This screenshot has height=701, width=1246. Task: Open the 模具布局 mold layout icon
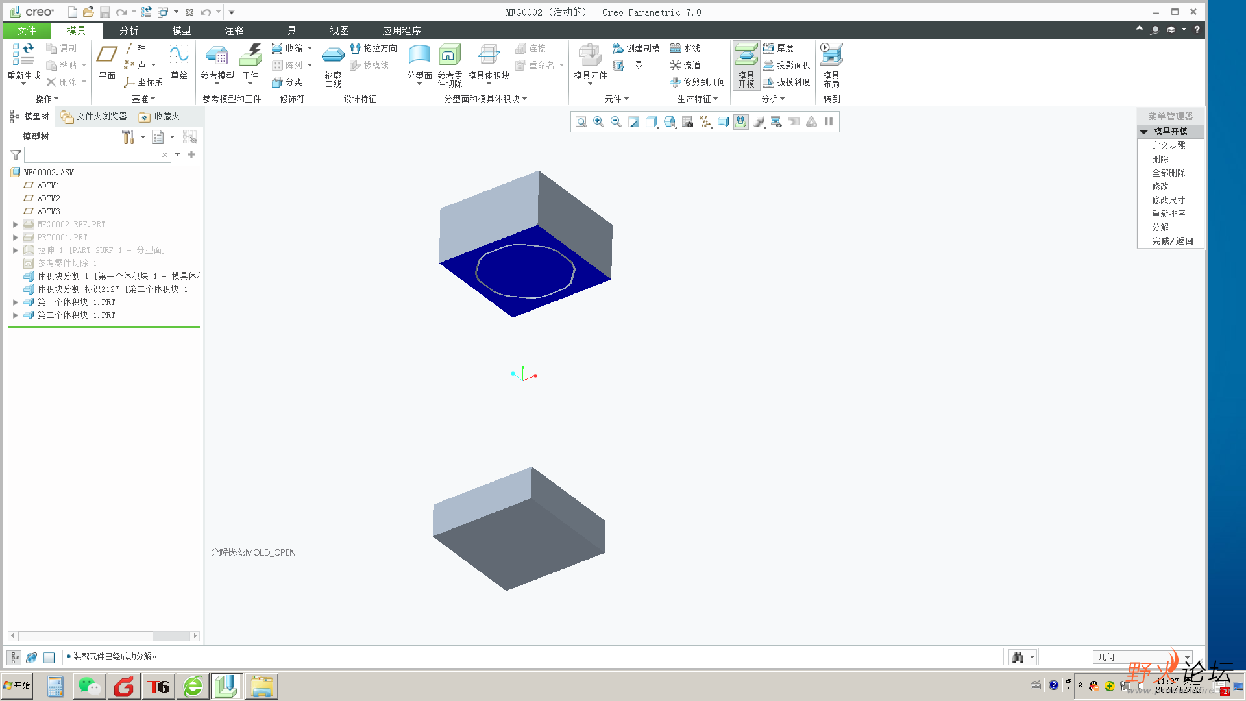(831, 64)
